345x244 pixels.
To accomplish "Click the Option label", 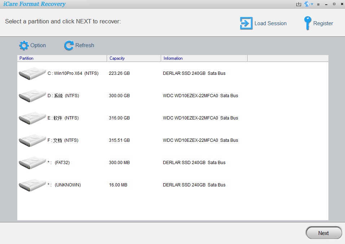I will click(x=38, y=45).
